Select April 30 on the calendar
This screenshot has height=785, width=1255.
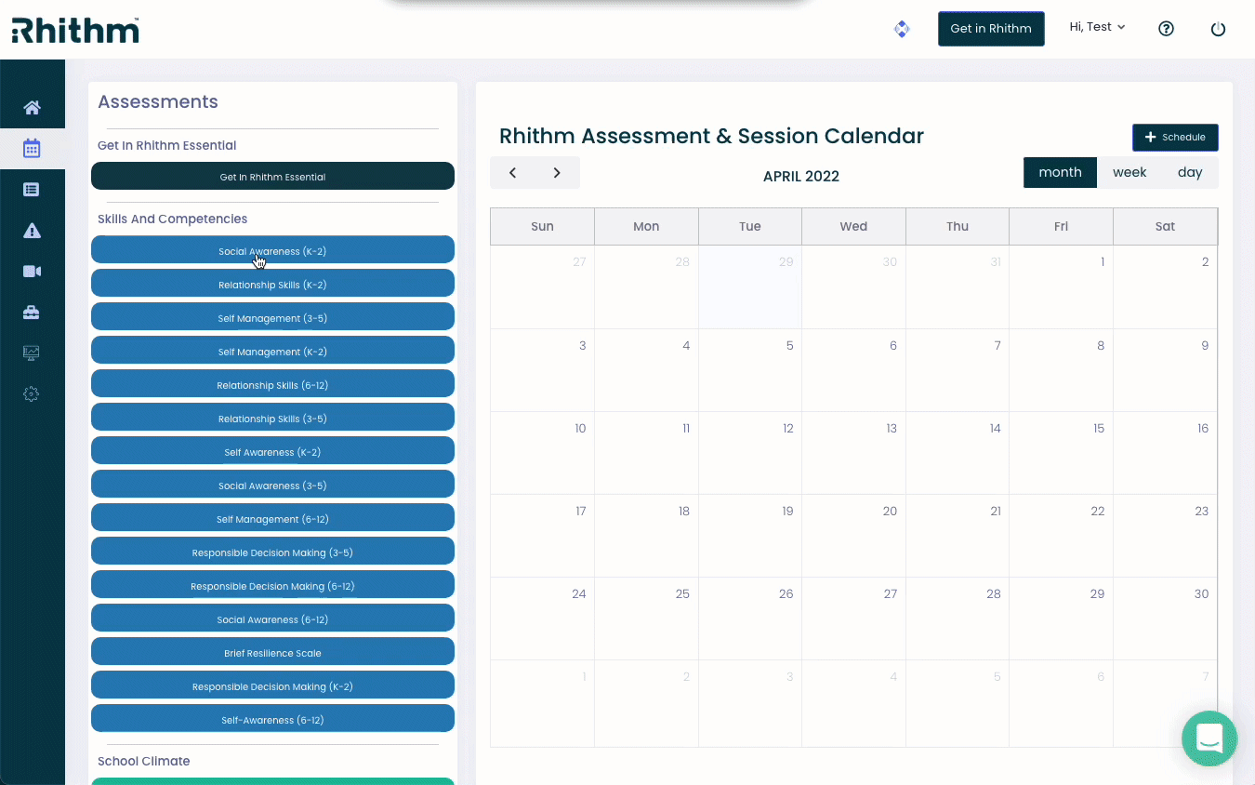click(x=1165, y=619)
